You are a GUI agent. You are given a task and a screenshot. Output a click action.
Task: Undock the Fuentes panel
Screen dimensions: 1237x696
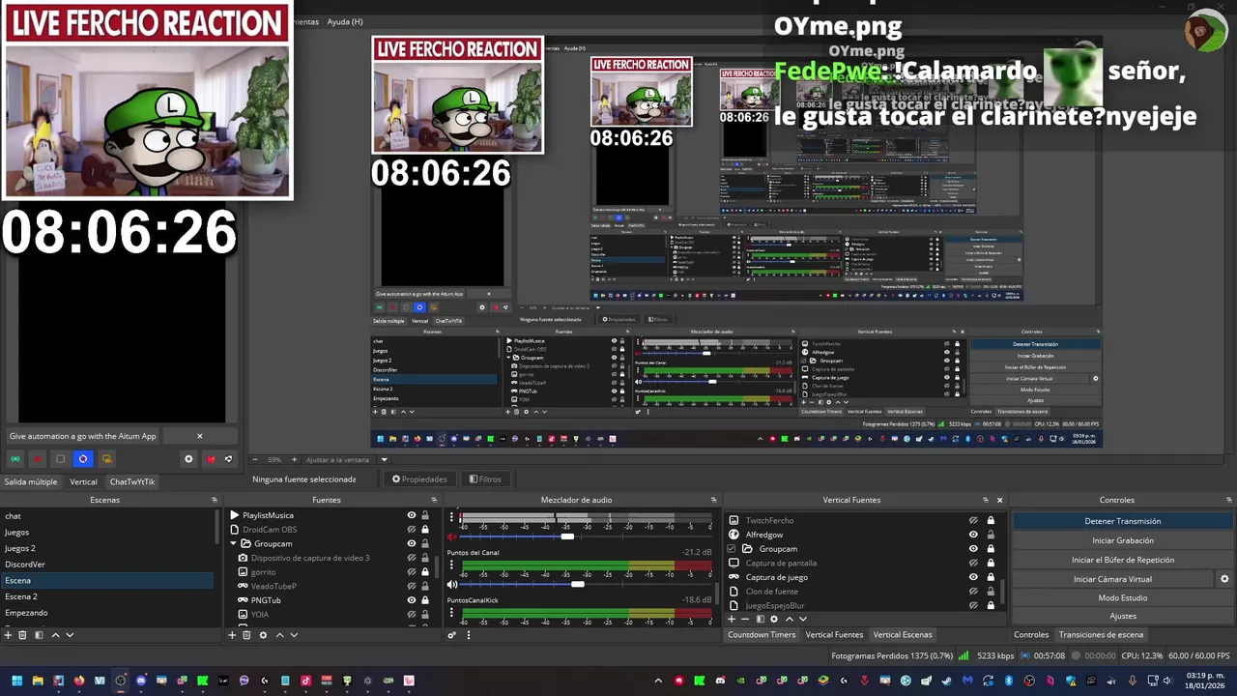[x=436, y=500]
